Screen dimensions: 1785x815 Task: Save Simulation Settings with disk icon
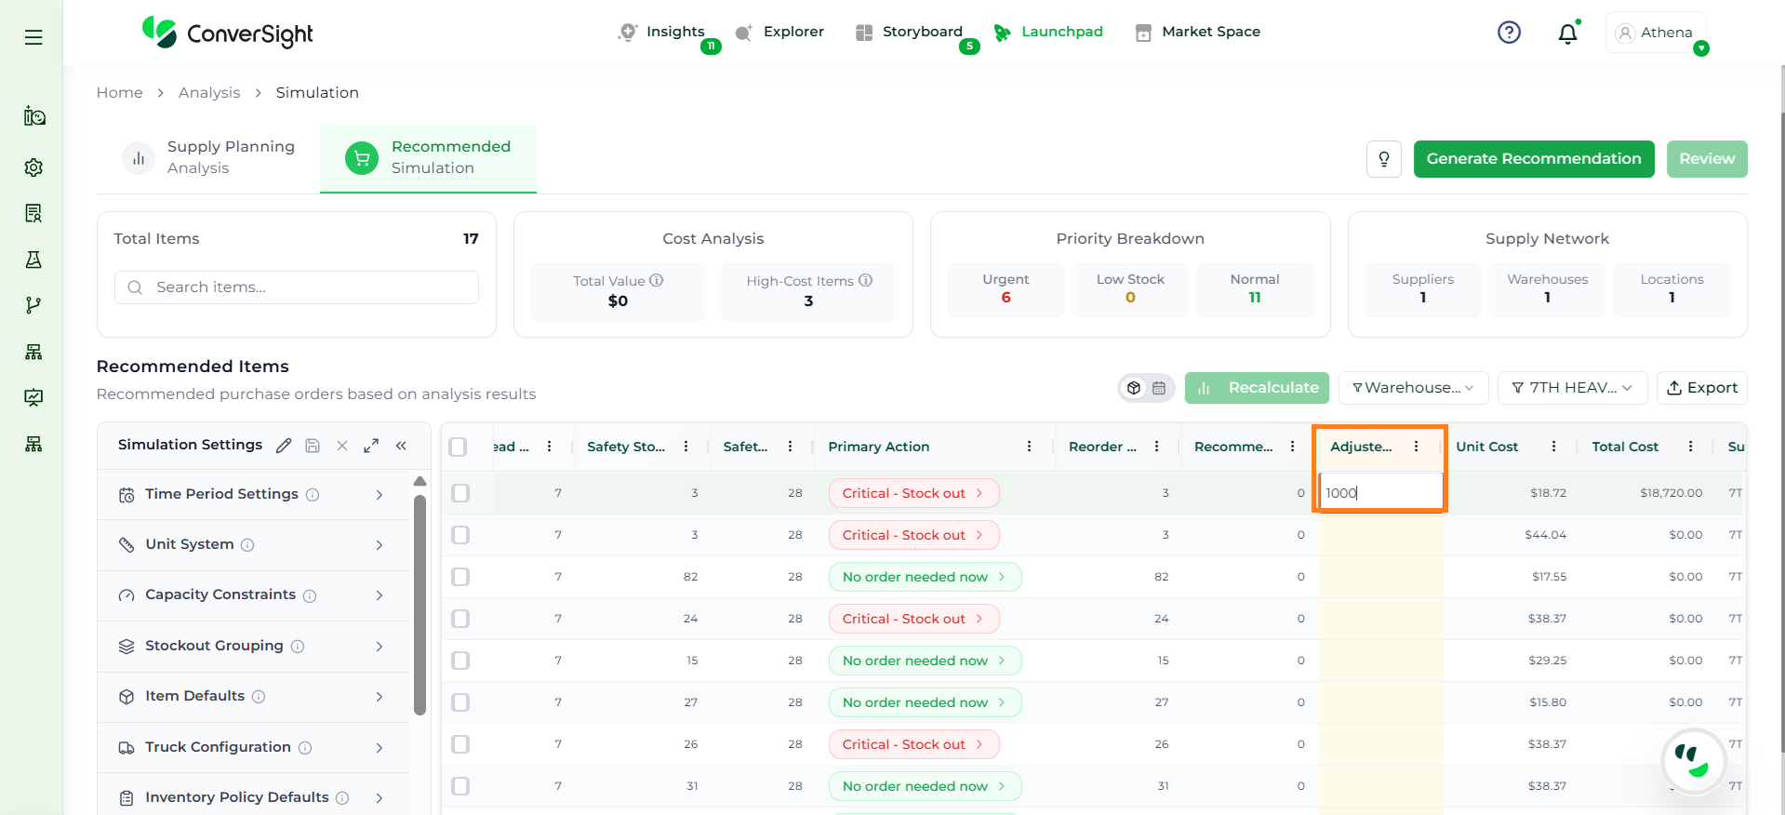click(313, 446)
